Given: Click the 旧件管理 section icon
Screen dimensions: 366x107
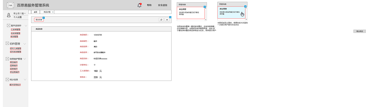Looking at the screenshot, I should click(x=8, y=44).
